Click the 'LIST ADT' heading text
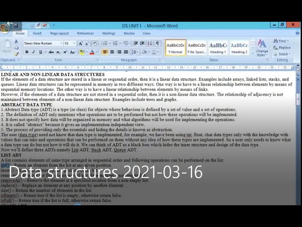 point(11,155)
